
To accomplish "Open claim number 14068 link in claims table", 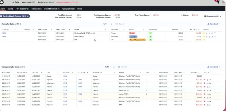I will pos(4,36).
